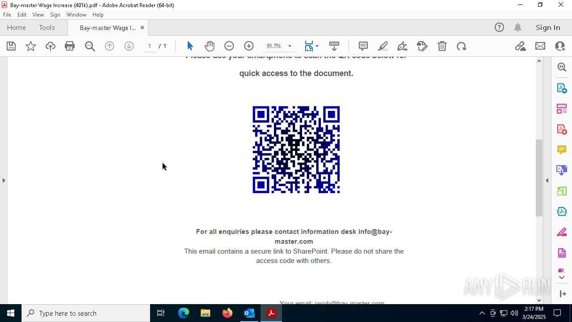
Task: Show hidden tray icons chevron
Action: [482, 313]
